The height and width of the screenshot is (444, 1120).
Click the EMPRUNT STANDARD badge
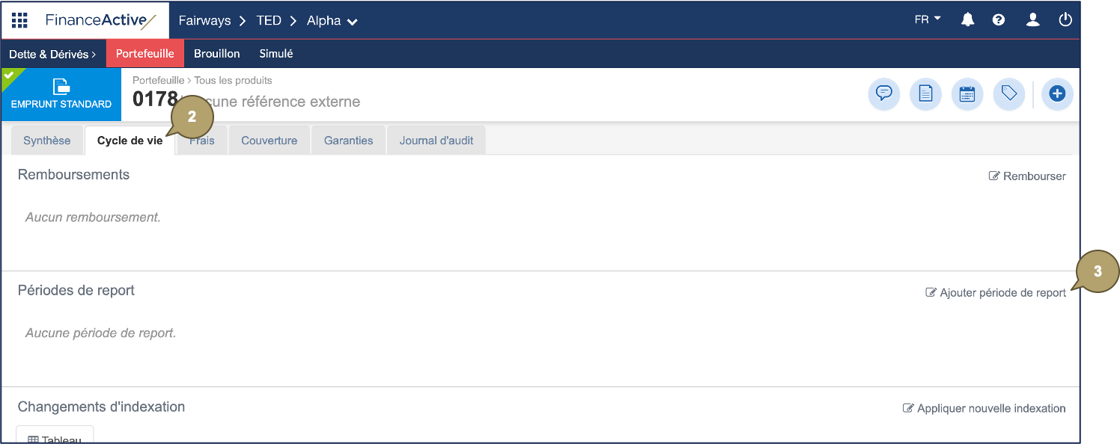pos(60,95)
